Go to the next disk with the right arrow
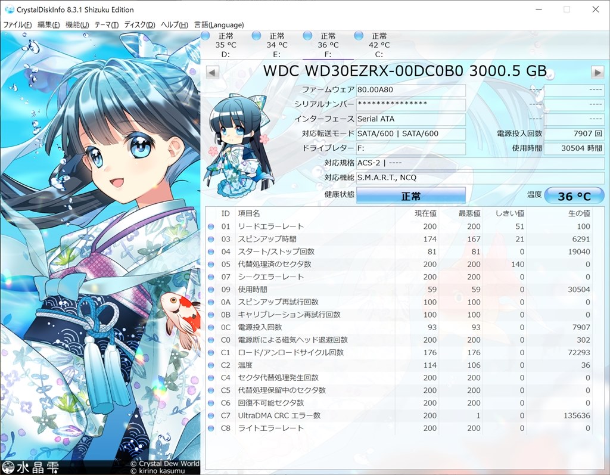This screenshot has width=610, height=475. (x=597, y=72)
